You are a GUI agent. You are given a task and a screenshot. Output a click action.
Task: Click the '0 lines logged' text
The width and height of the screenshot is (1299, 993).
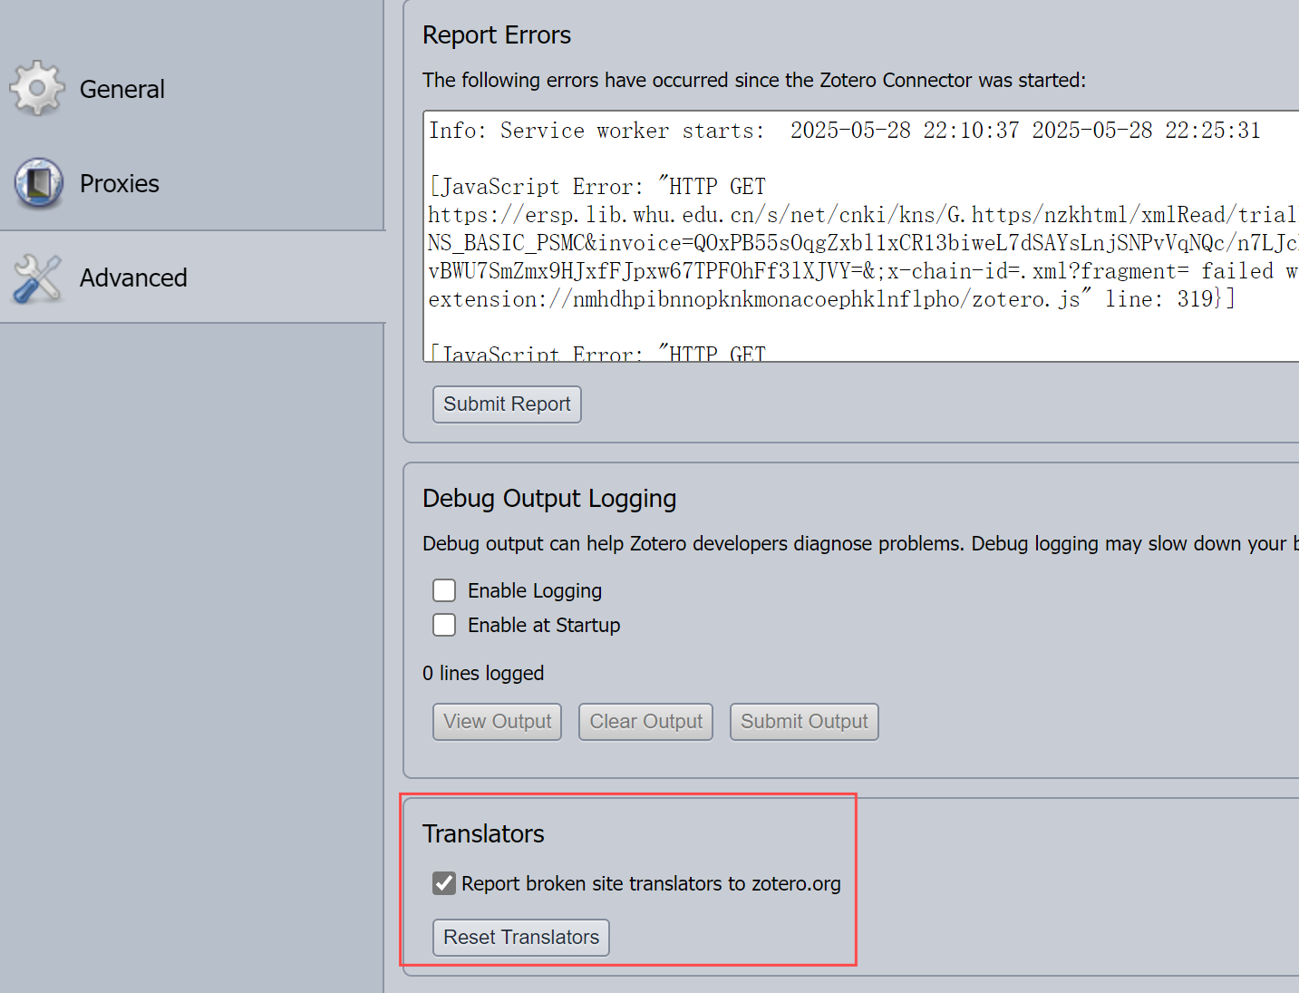tap(483, 673)
